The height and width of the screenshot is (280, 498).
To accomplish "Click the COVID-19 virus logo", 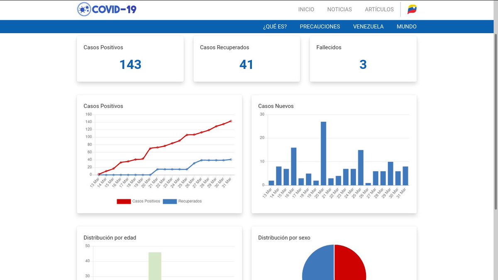I will [x=107, y=9].
